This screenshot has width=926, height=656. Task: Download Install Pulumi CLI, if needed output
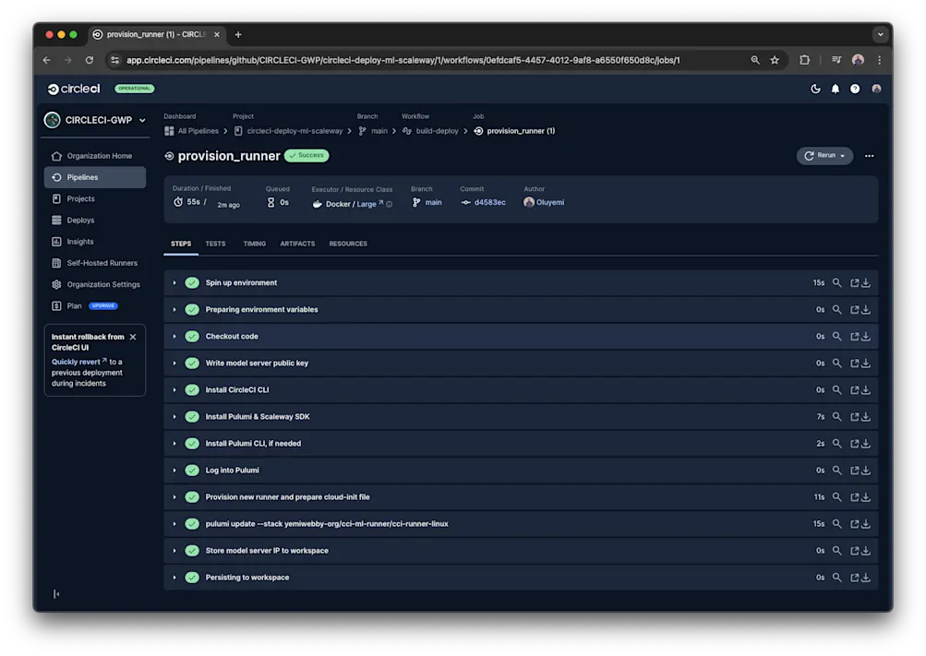(x=866, y=444)
